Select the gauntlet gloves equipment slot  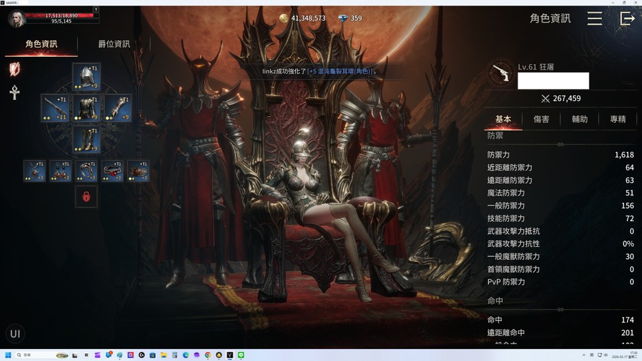point(118,108)
